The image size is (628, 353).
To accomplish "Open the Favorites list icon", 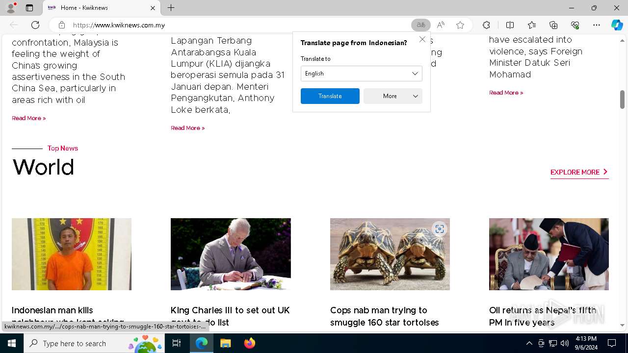I will tap(532, 25).
